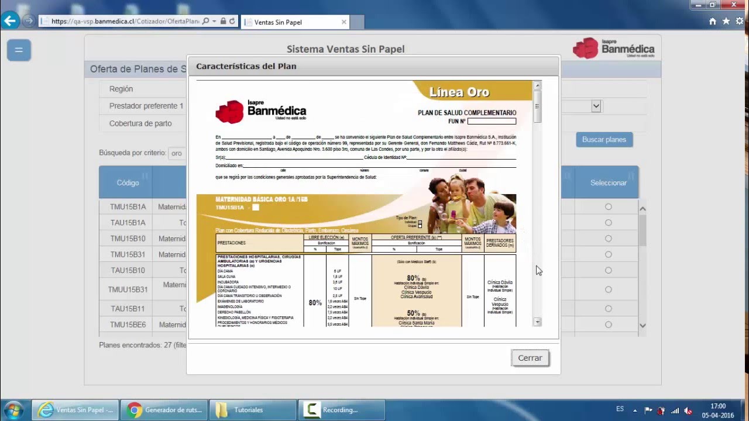Image resolution: width=749 pixels, height=421 pixels.
Task: Click the FUN Nº field in document
Action: (492, 121)
